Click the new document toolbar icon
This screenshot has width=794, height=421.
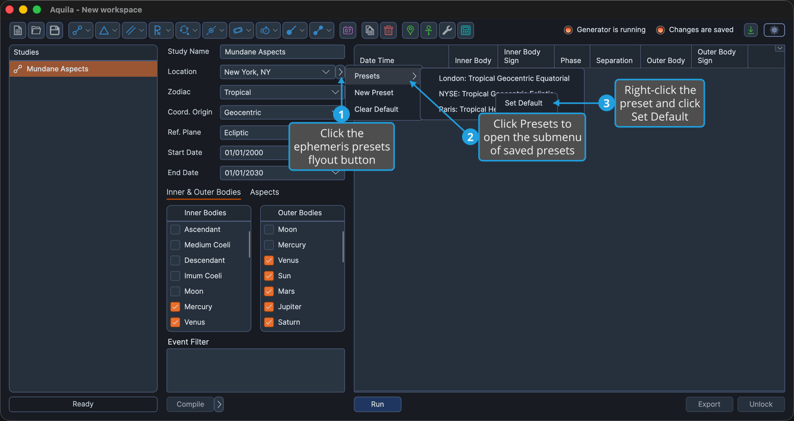coord(18,30)
